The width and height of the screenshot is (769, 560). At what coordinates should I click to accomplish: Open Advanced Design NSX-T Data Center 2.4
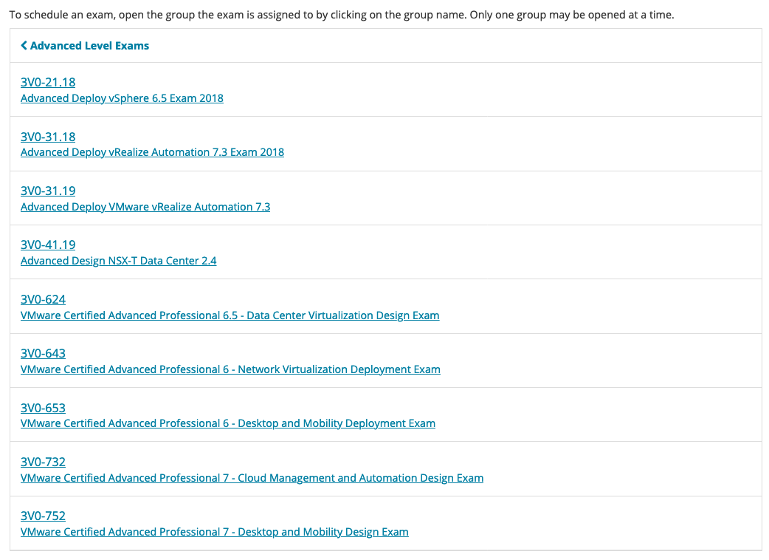(118, 261)
